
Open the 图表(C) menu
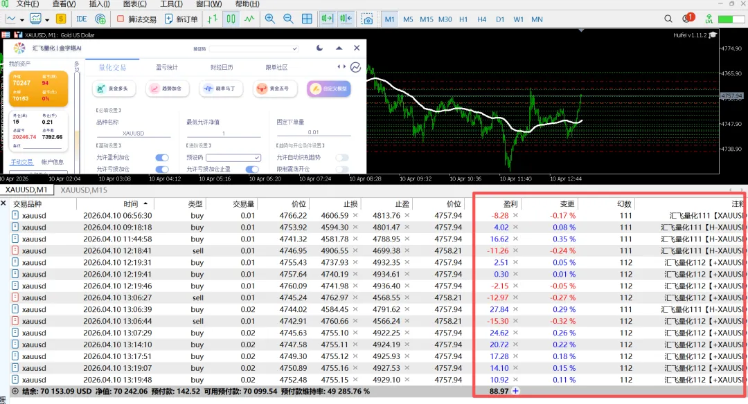tap(133, 4)
